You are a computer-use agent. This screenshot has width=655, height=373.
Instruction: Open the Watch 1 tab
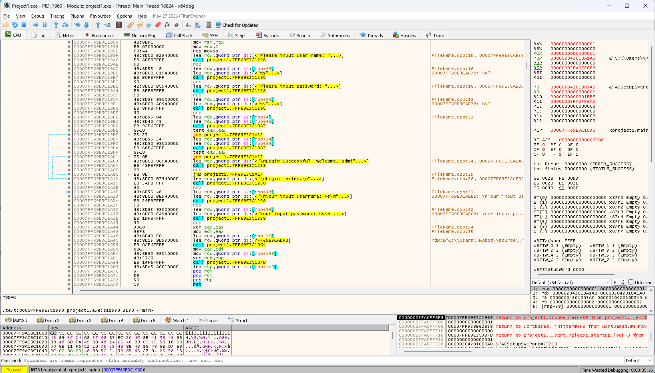point(177,320)
